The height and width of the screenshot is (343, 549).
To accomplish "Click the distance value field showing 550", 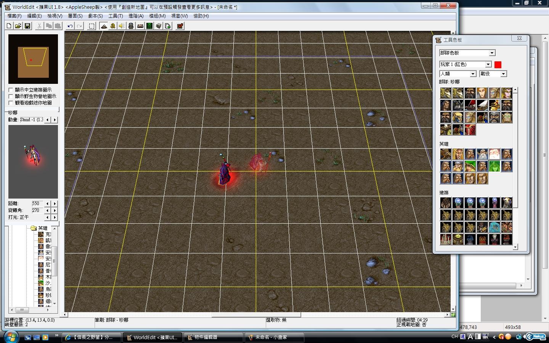I will (x=37, y=204).
